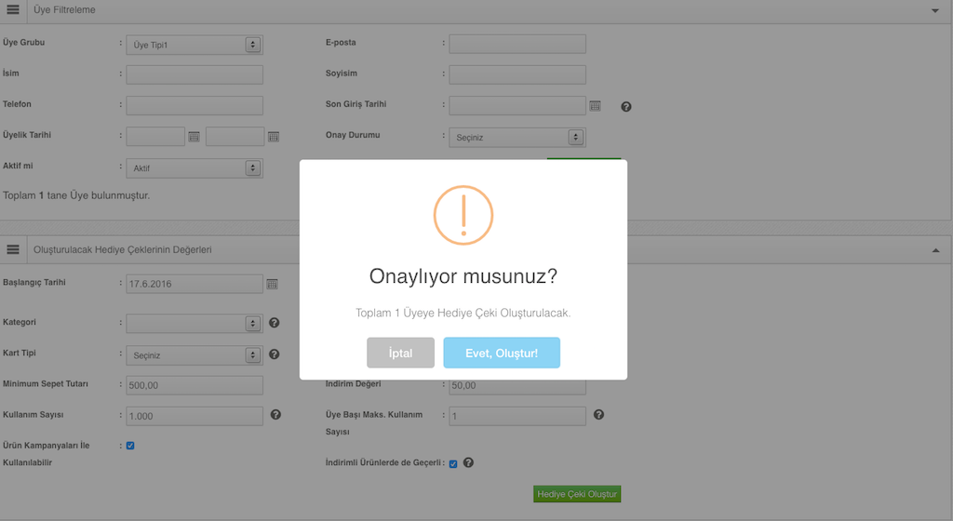
Task: Click the Soyisim input field
Action: point(517,74)
